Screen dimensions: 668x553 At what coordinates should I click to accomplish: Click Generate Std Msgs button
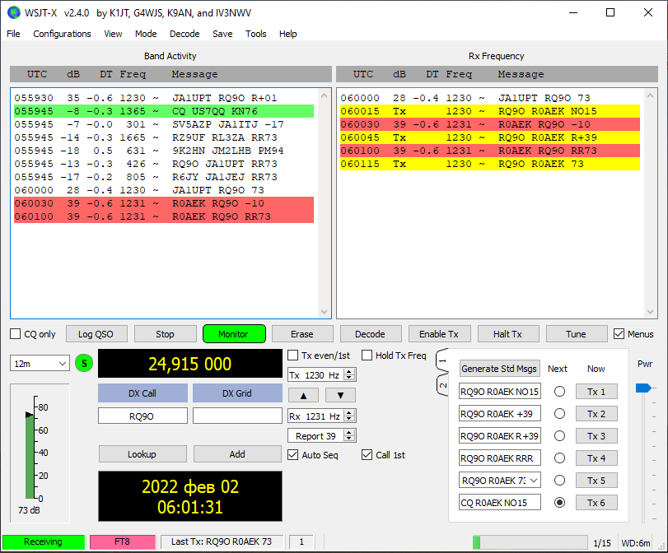tap(500, 368)
